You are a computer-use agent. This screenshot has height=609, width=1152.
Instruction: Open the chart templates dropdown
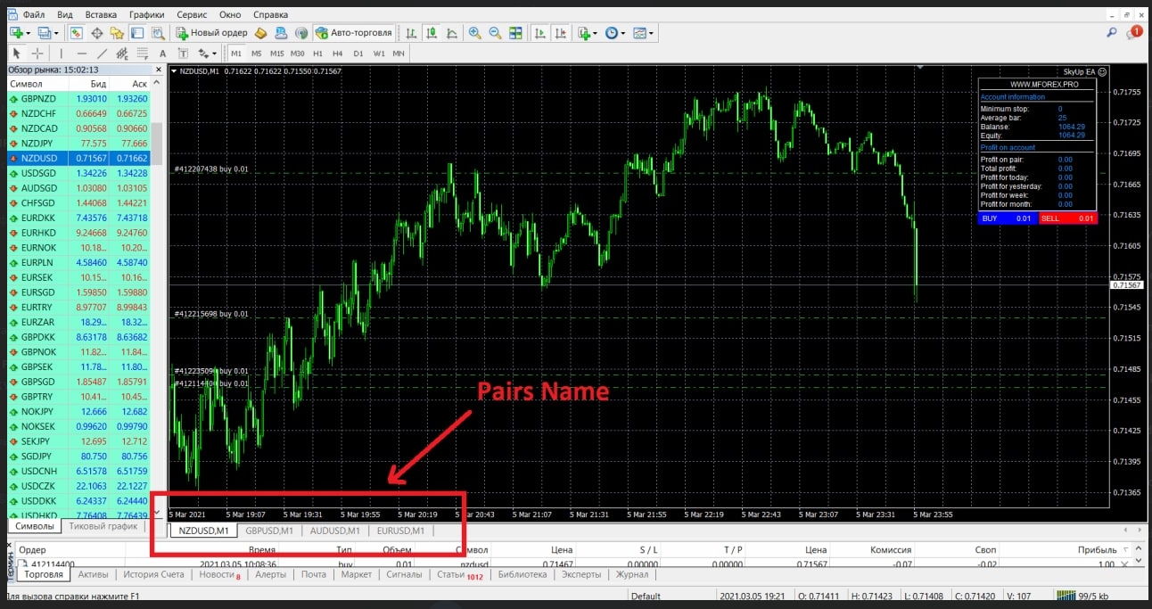[x=652, y=33]
